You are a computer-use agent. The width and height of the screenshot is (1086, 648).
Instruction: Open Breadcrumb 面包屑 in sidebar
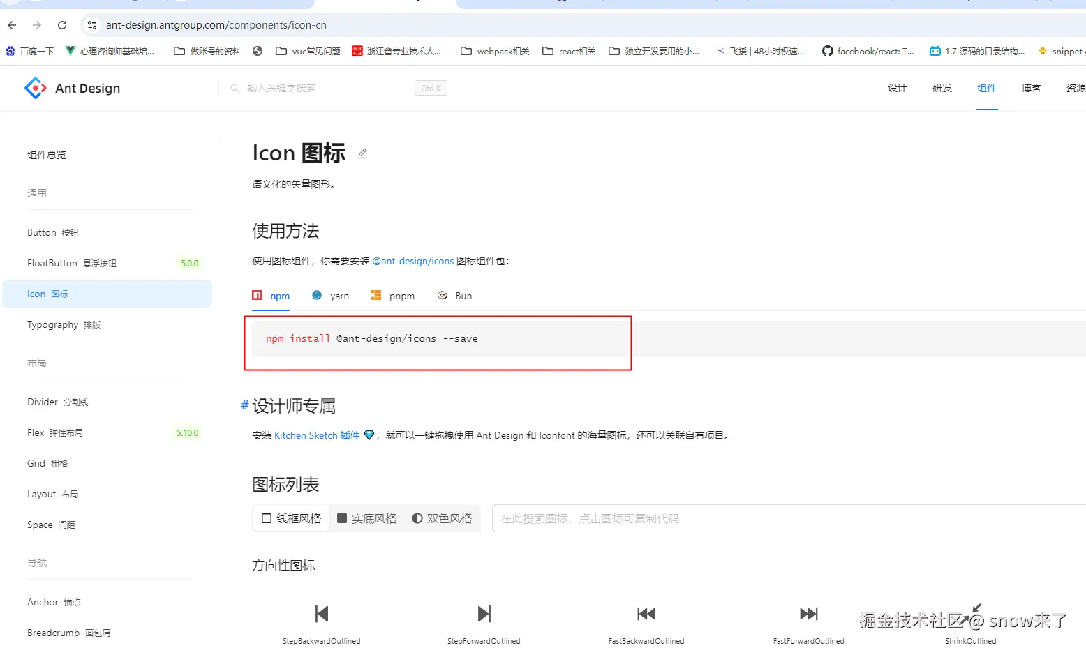(107, 633)
